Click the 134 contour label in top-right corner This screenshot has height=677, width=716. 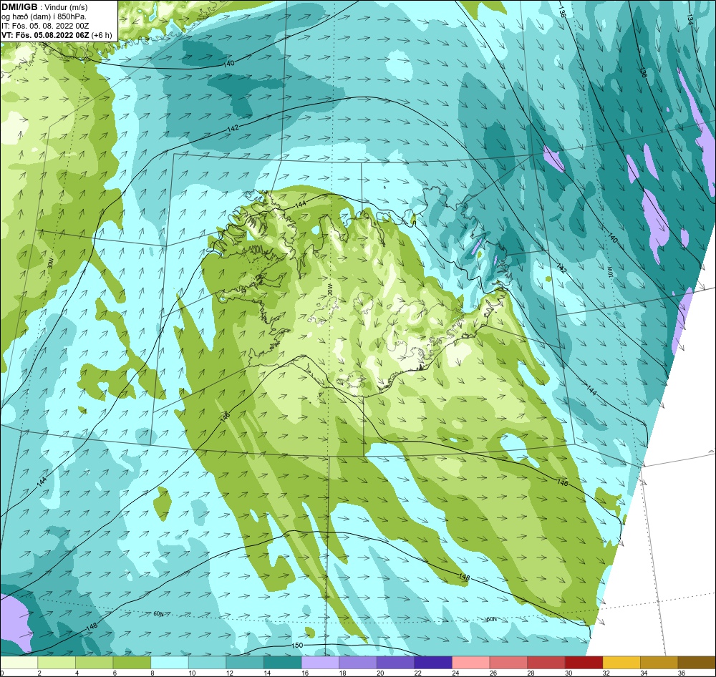[690, 19]
